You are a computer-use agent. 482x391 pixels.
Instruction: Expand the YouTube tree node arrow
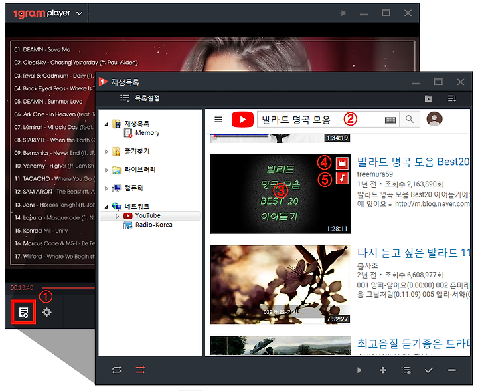coord(117,216)
